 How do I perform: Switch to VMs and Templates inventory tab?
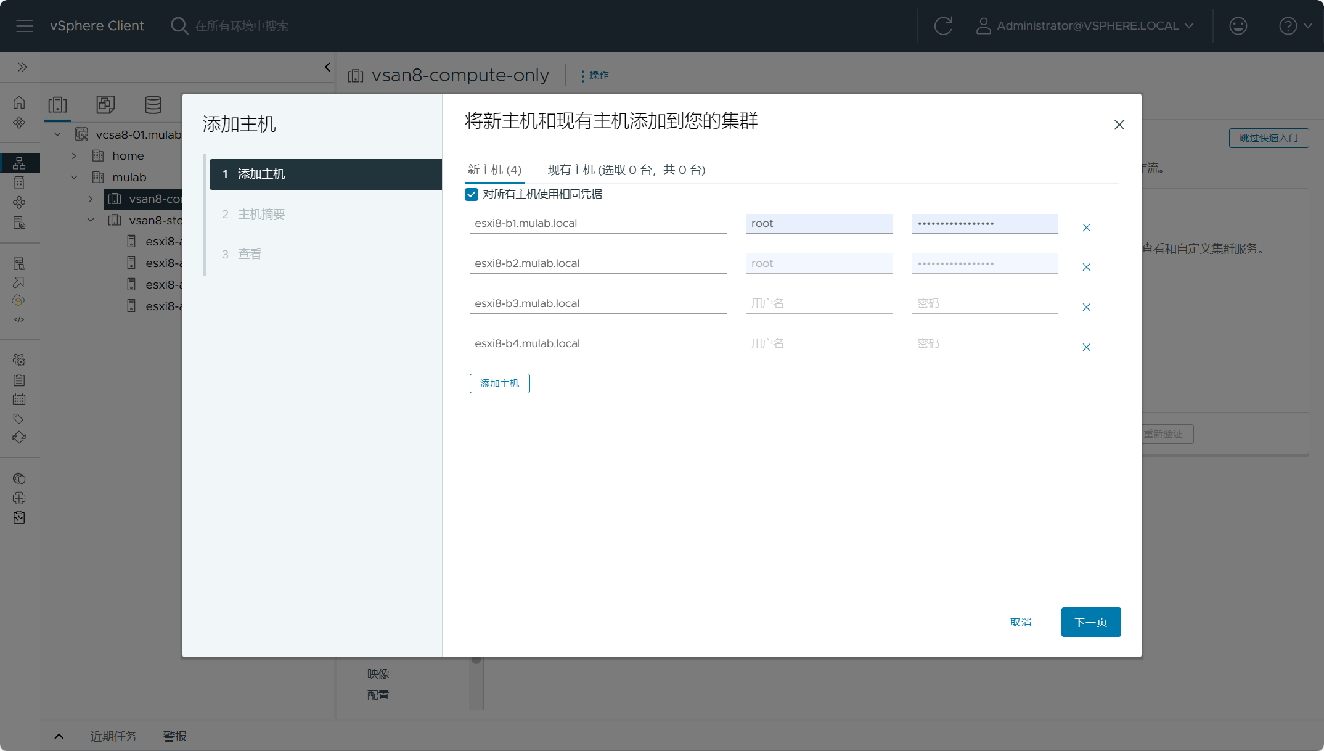(x=105, y=104)
